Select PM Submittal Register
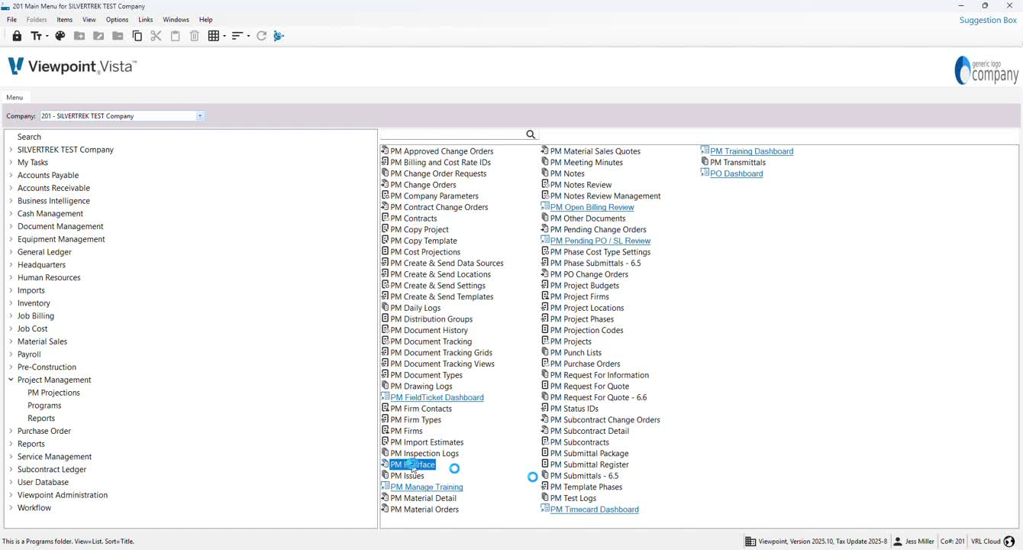1023x550 pixels. [589, 464]
